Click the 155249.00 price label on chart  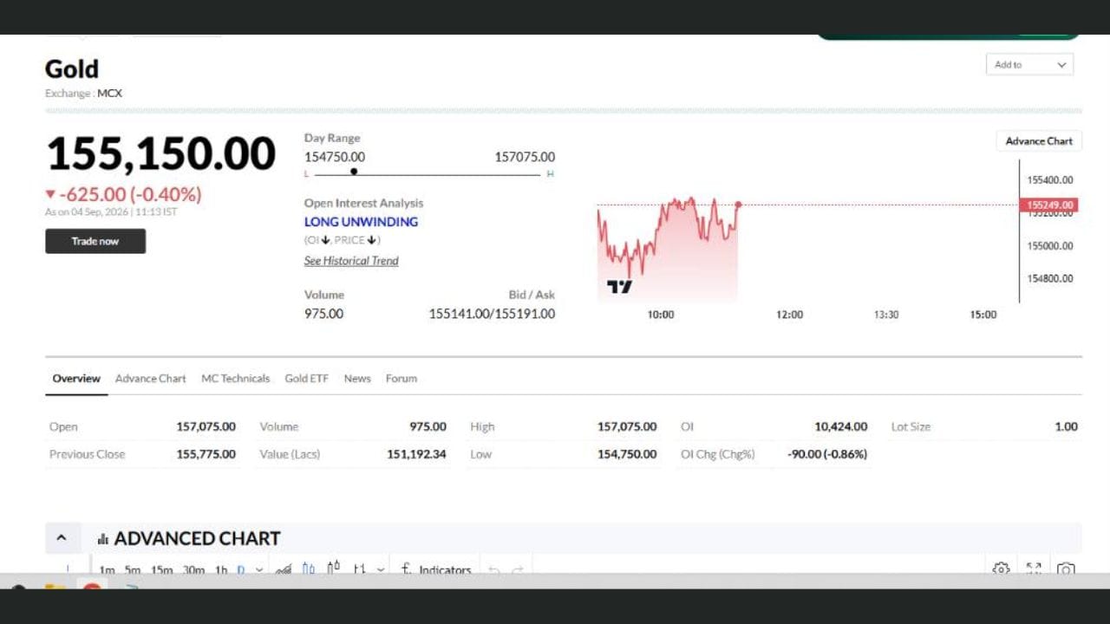point(1048,205)
